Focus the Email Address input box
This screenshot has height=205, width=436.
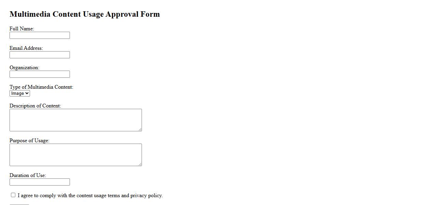40,55
